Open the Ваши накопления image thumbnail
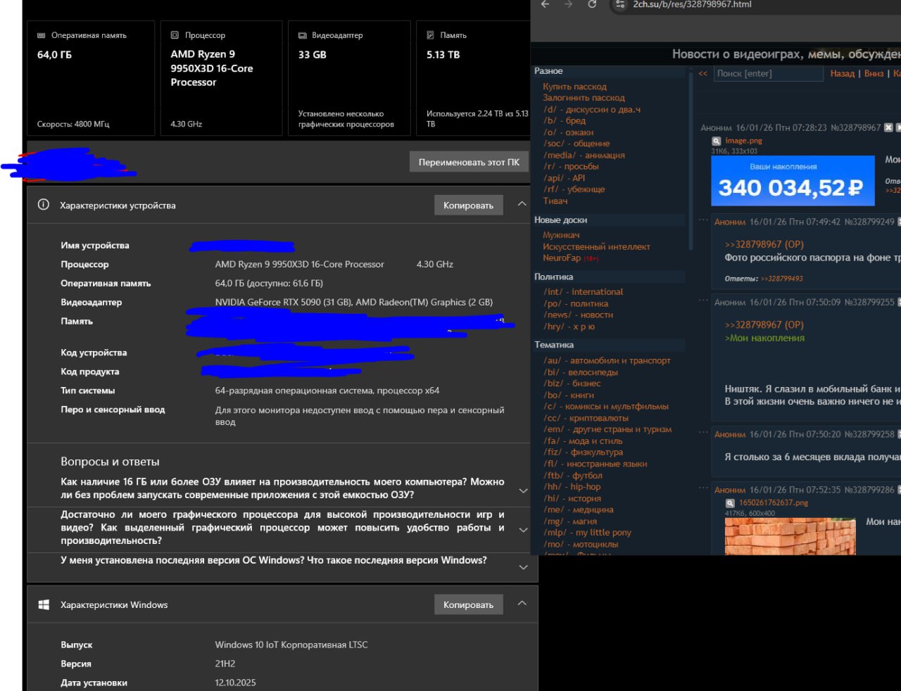The width and height of the screenshot is (901, 691). [793, 181]
